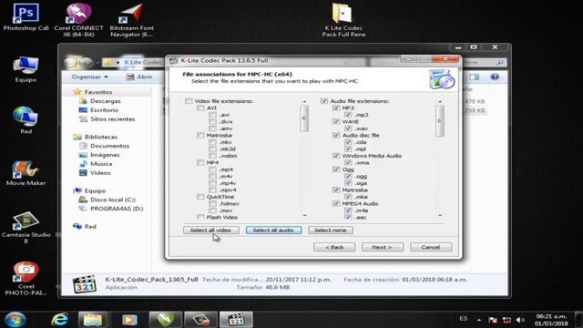Toggle Explorer preview pane icon
The image size is (583, 328).
[x=474, y=77]
